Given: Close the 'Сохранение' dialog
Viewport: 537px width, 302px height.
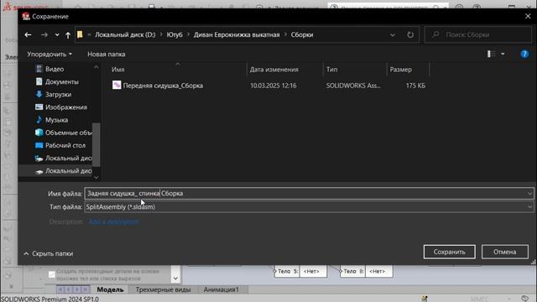Looking at the screenshot, I should tap(528, 16).
